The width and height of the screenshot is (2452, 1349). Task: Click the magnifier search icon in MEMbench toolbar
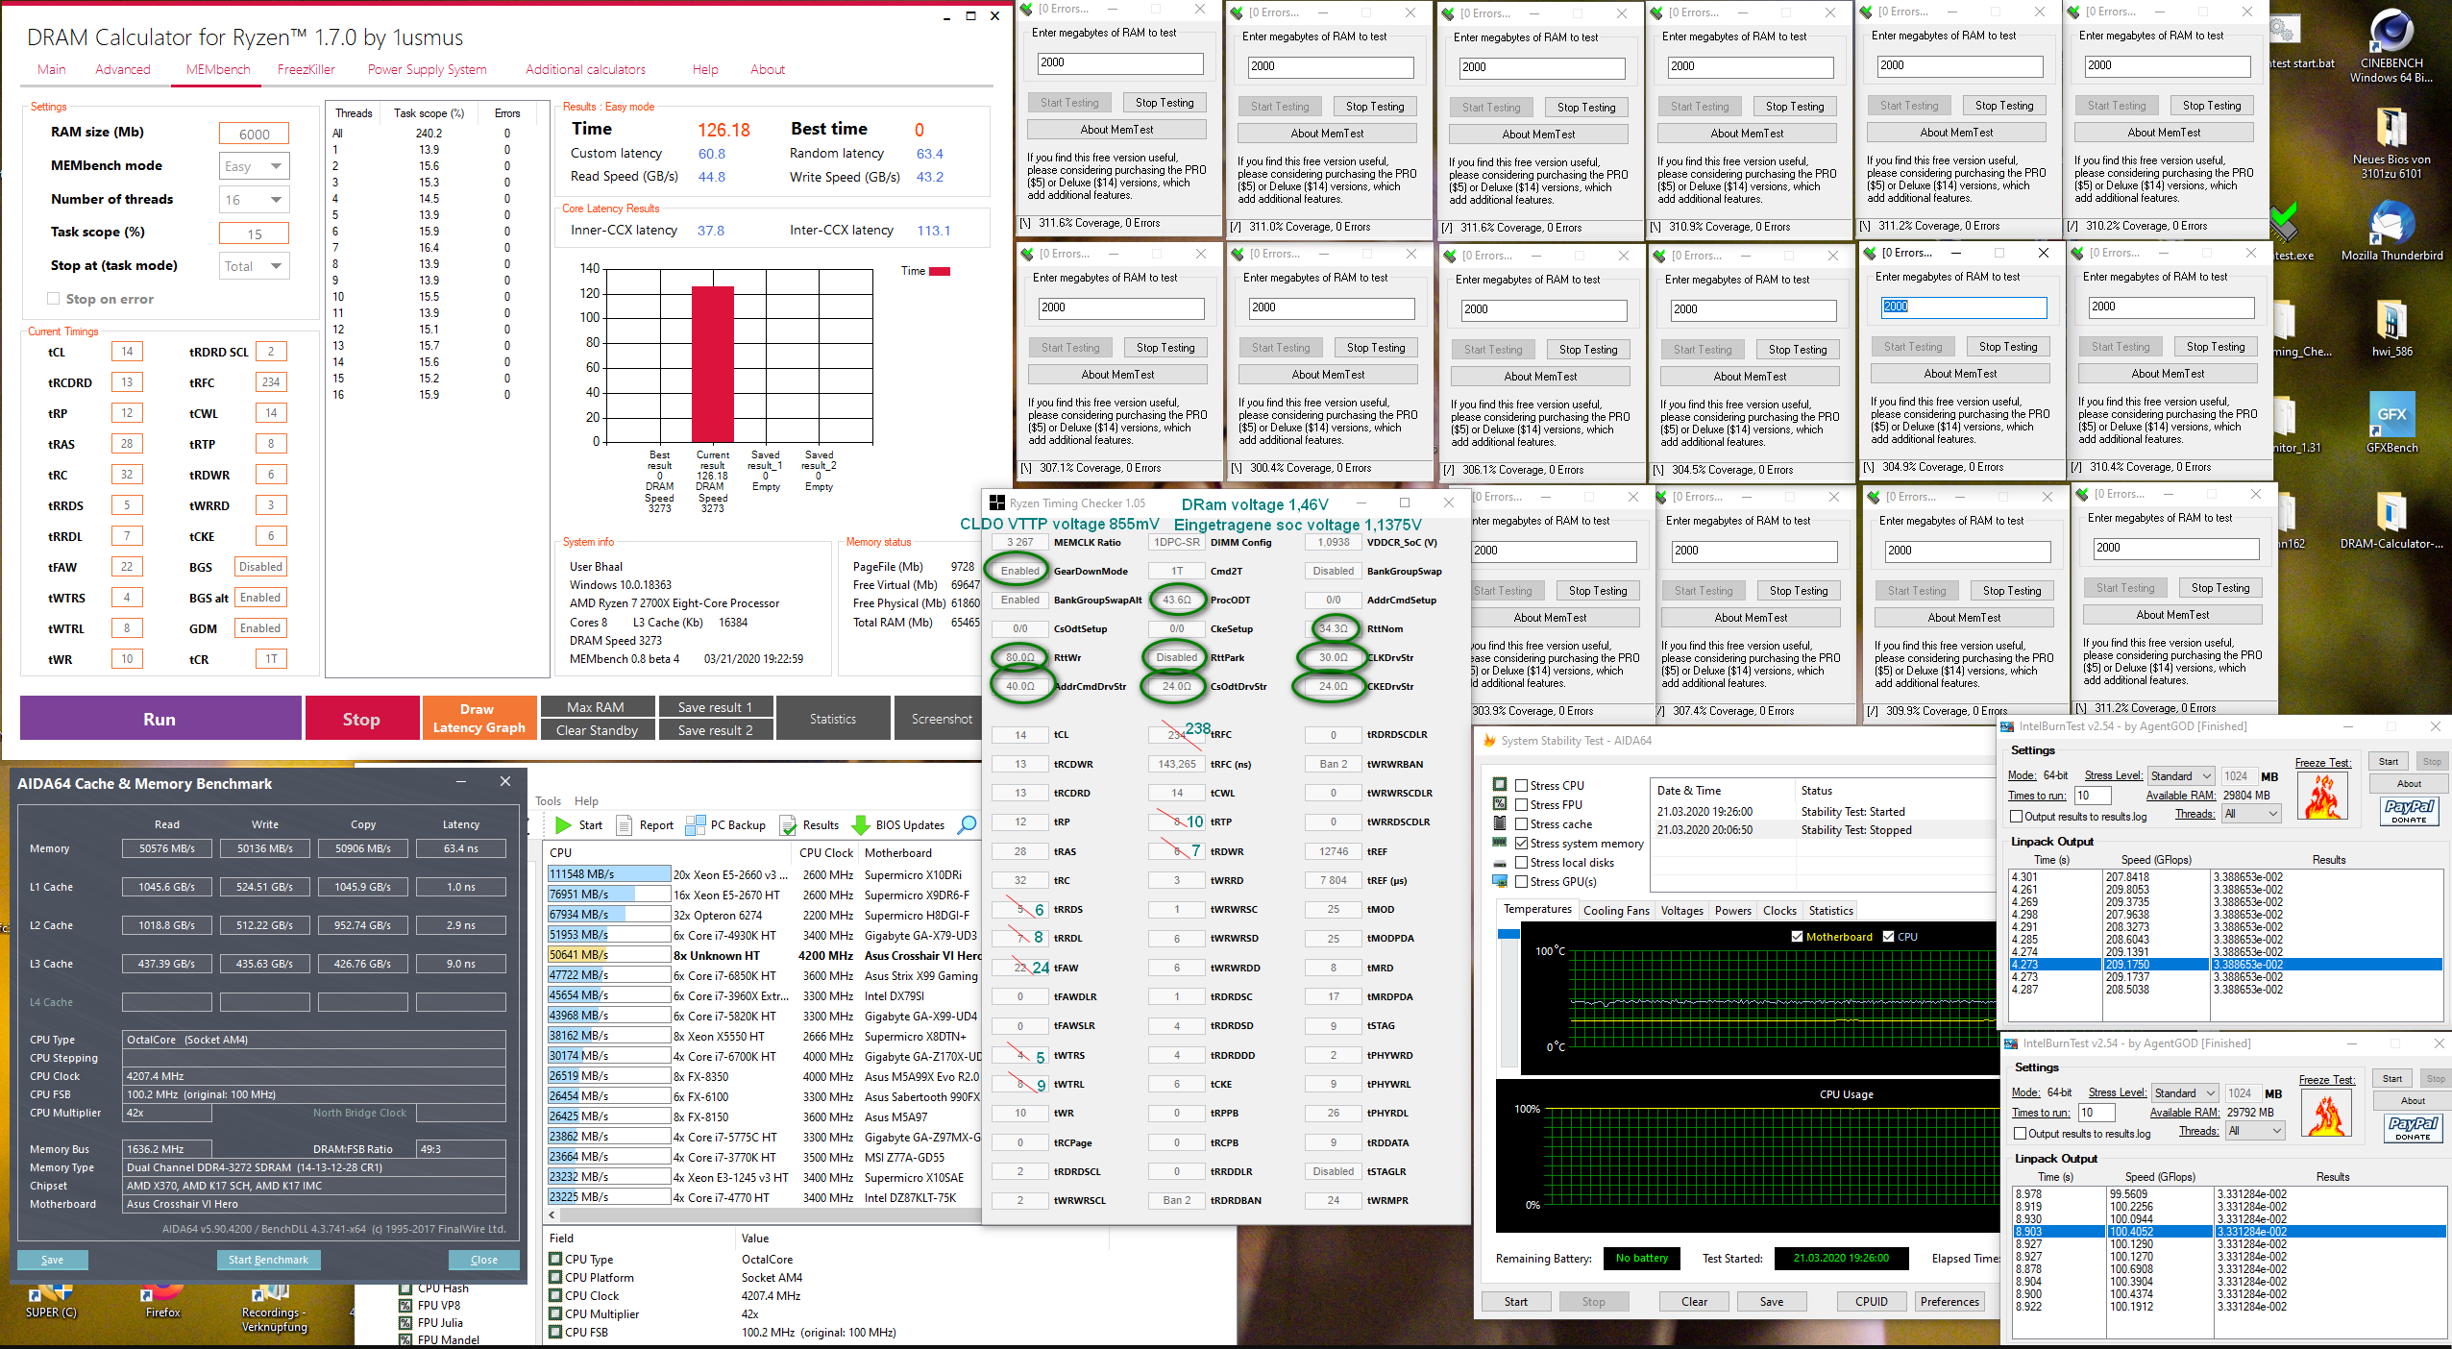coord(968,824)
